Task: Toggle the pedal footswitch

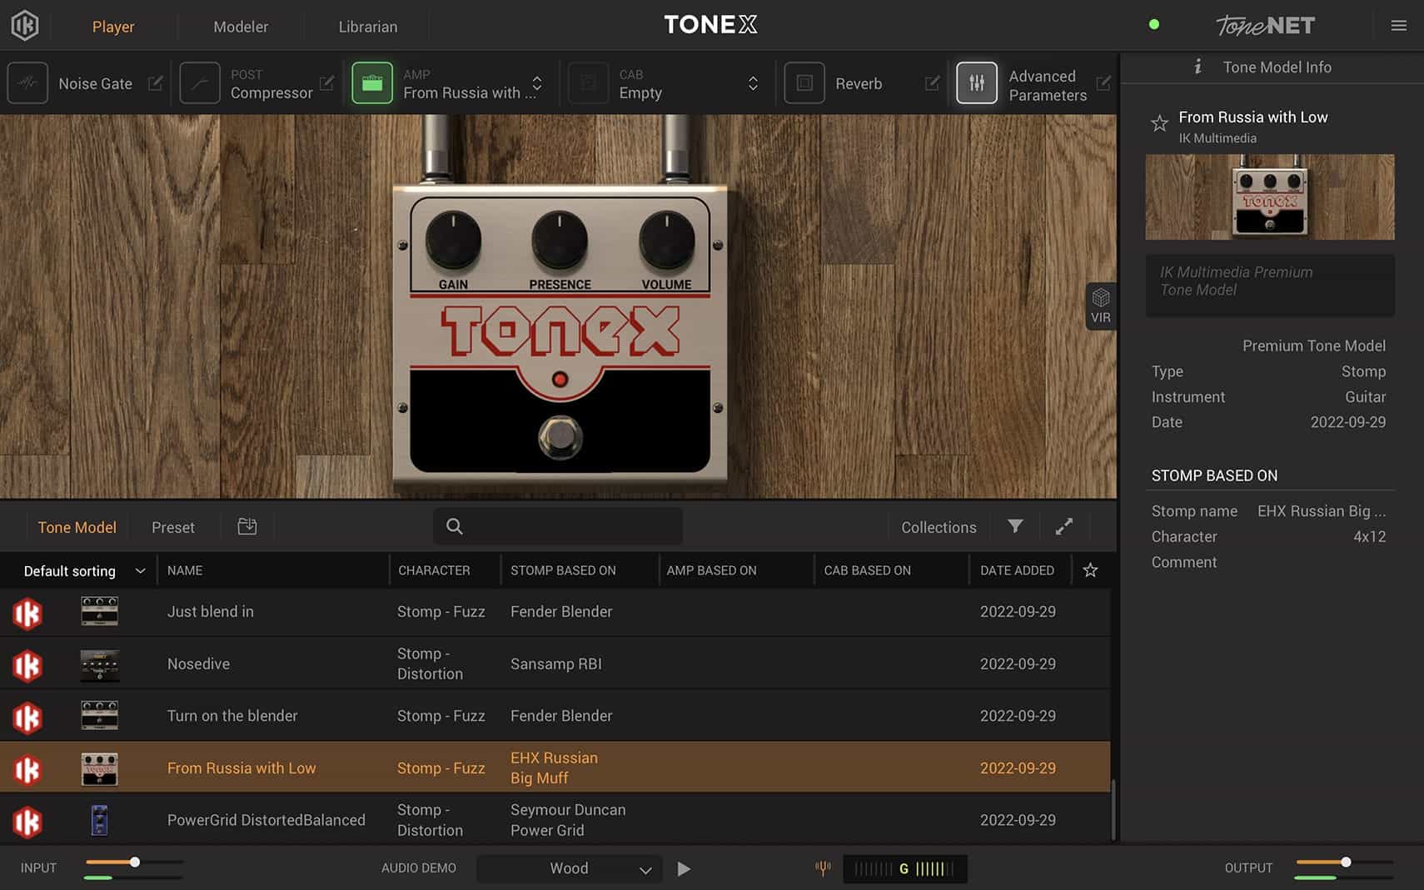Action: pyautogui.click(x=560, y=437)
